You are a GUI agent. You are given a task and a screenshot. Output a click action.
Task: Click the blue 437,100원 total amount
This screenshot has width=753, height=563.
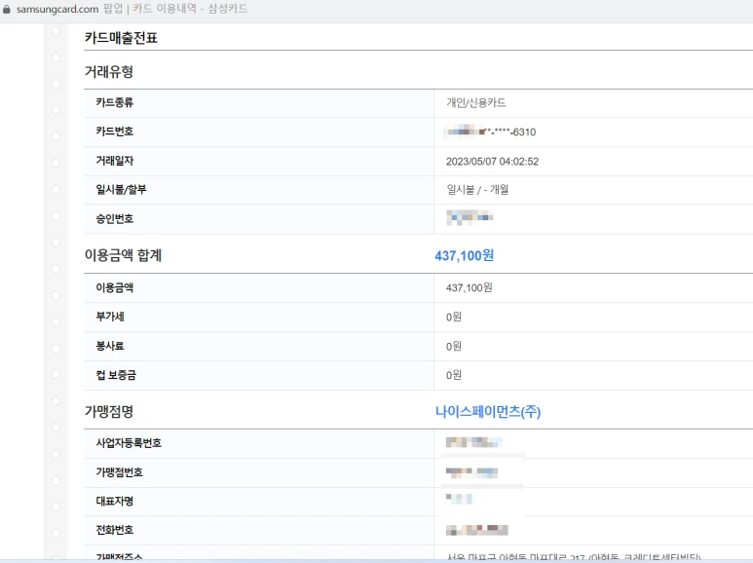tap(465, 255)
